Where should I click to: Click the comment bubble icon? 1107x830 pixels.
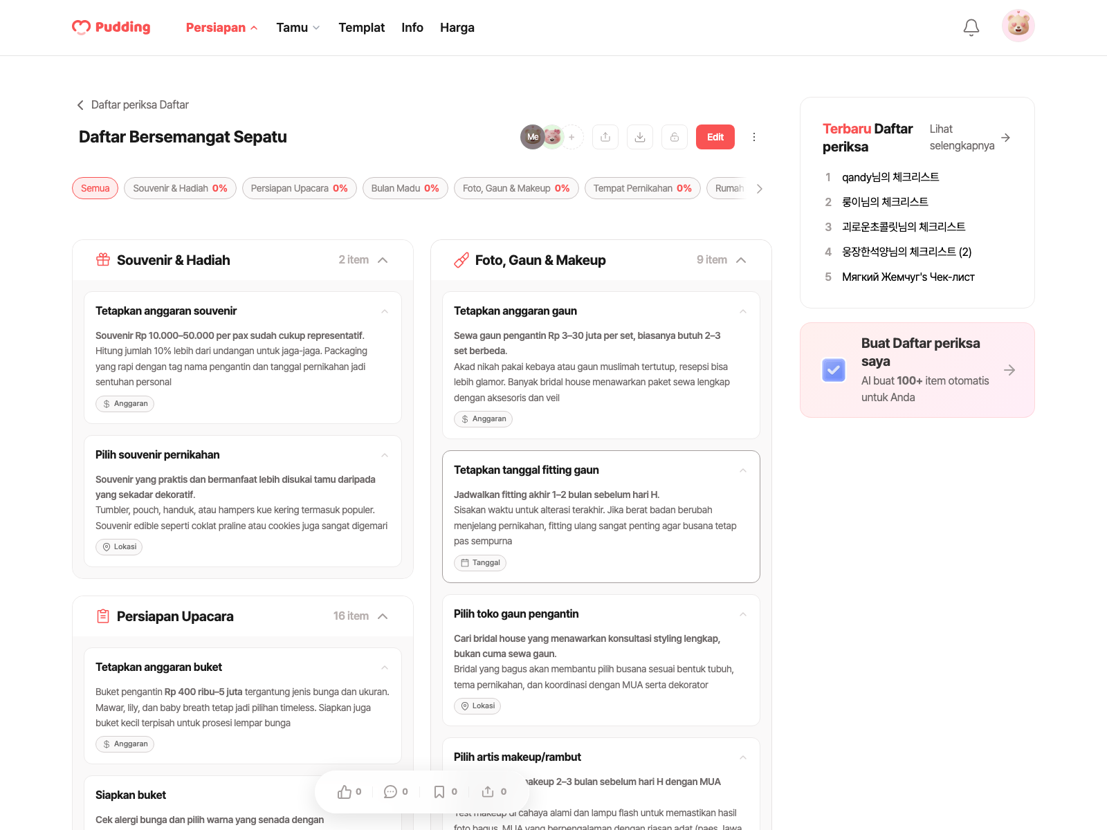pos(390,792)
